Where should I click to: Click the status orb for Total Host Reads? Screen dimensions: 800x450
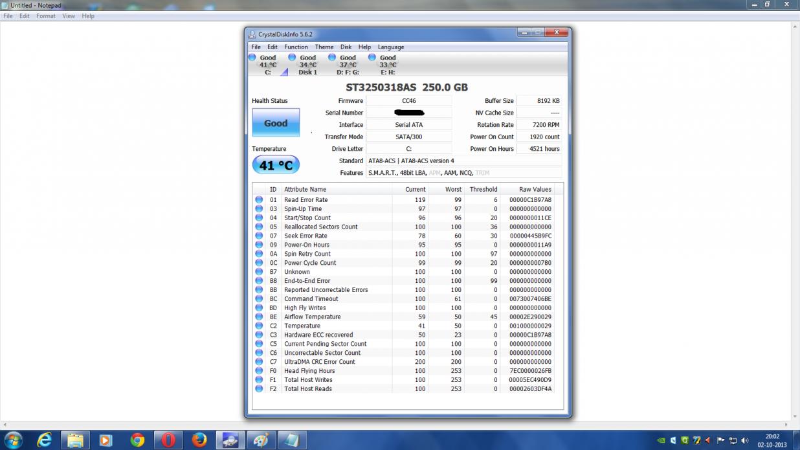(x=259, y=389)
